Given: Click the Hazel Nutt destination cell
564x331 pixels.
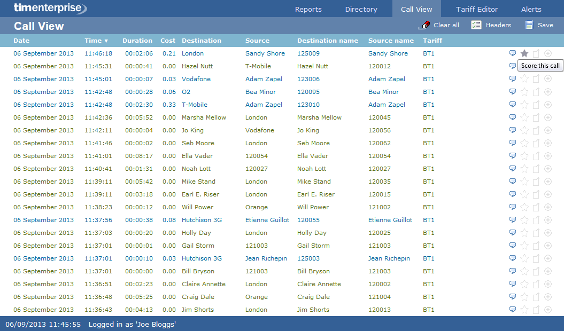Looking at the screenshot, I should point(197,66).
